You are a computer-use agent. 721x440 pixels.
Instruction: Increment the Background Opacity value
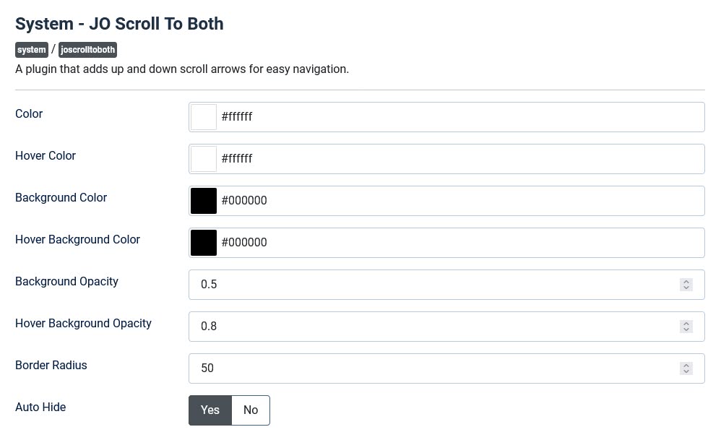[x=686, y=281]
